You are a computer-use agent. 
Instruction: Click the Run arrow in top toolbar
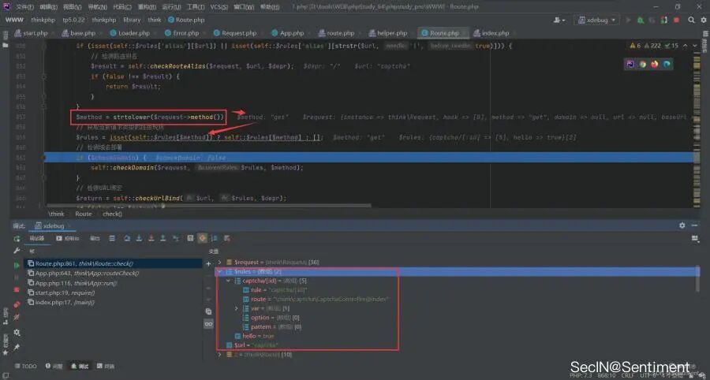pos(628,20)
